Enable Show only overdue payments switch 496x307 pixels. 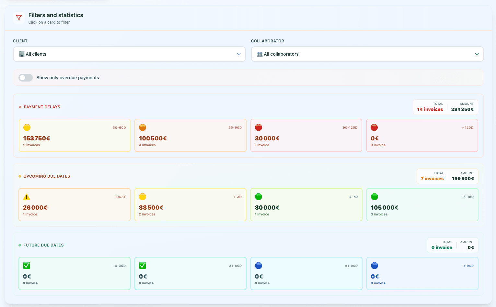click(x=26, y=78)
